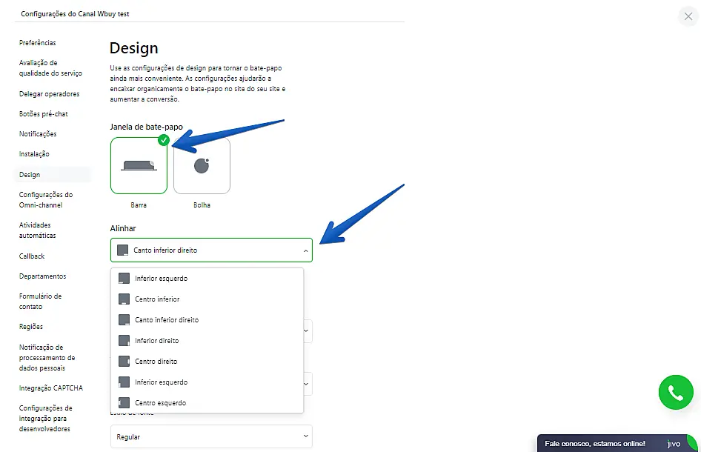Select the Barra chat window style
This screenshot has width=701, height=452.
139,166
